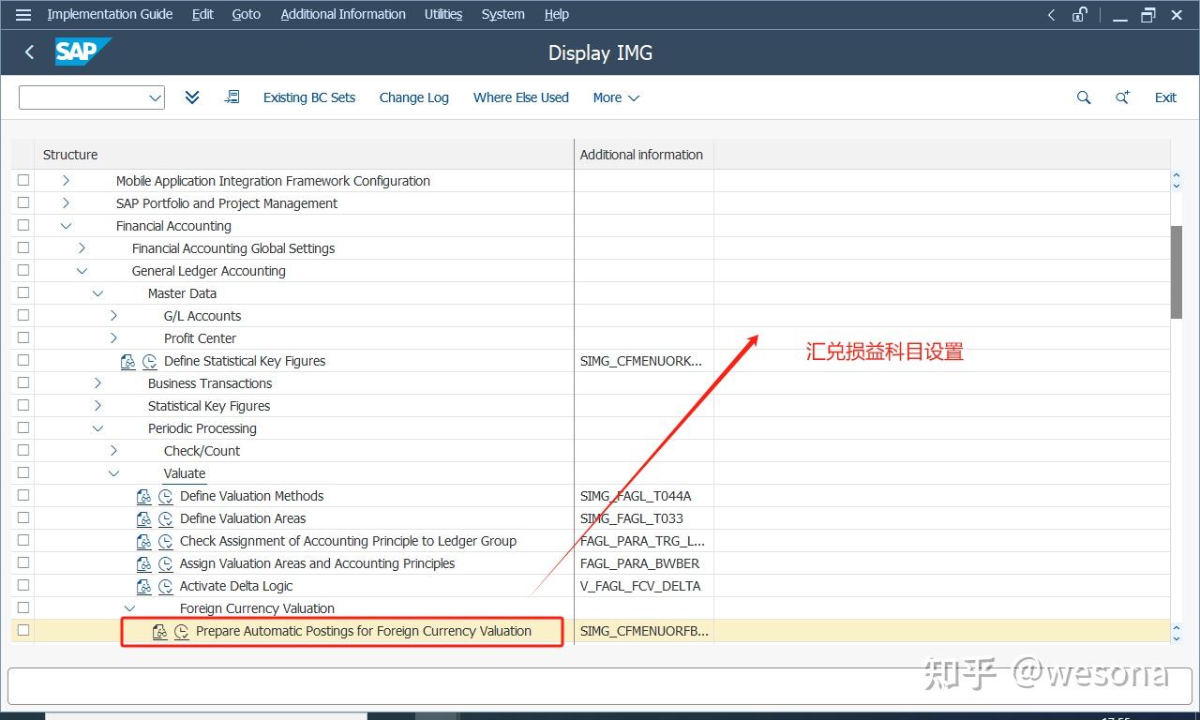Open the System menu

(x=503, y=14)
